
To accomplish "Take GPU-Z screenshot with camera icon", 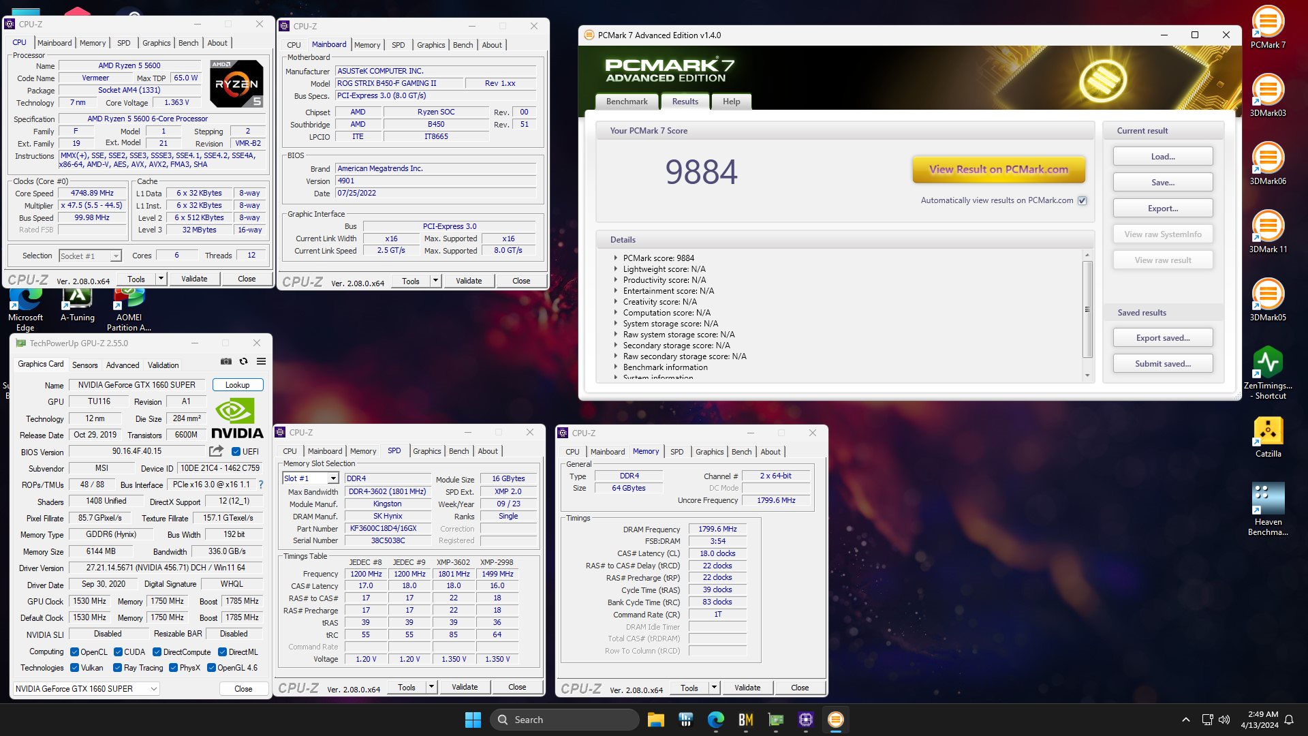I will (x=226, y=361).
